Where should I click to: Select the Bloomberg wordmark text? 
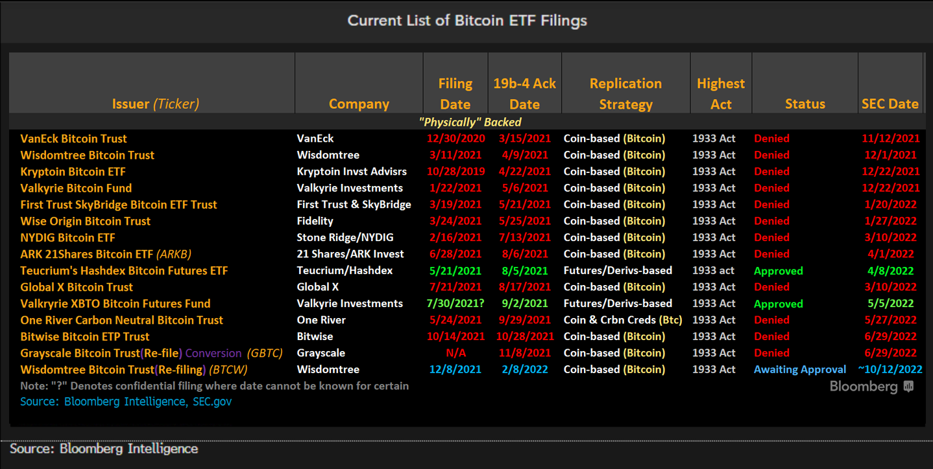pyautogui.click(x=864, y=387)
